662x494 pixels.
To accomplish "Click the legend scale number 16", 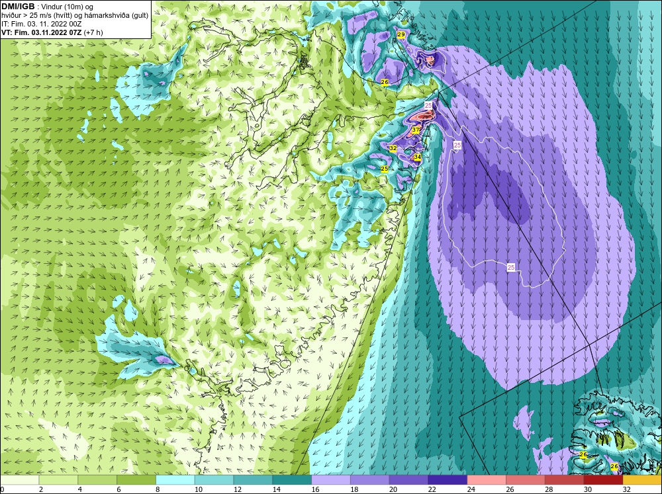I will point(315,489).
